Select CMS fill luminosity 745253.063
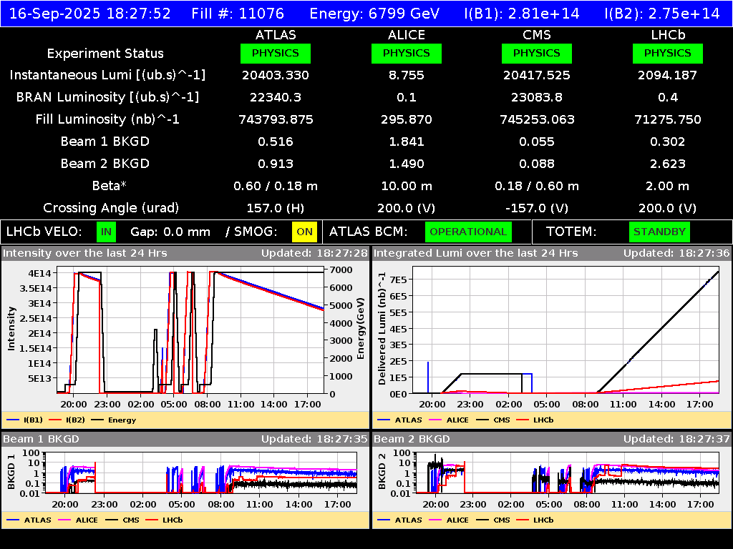This screenshot has height=549, width=733. tap(537, 119)
